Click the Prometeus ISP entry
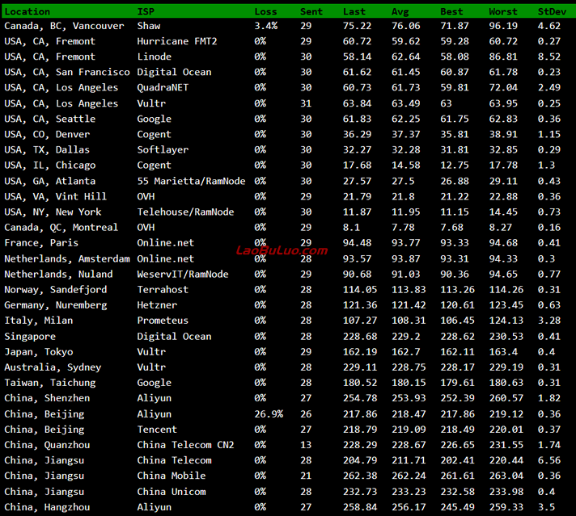The height and width of the screenshot is (516, 576). (x=163, y=321)
